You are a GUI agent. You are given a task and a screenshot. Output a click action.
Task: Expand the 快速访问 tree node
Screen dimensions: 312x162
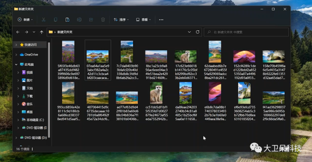[x=16, y=45]
